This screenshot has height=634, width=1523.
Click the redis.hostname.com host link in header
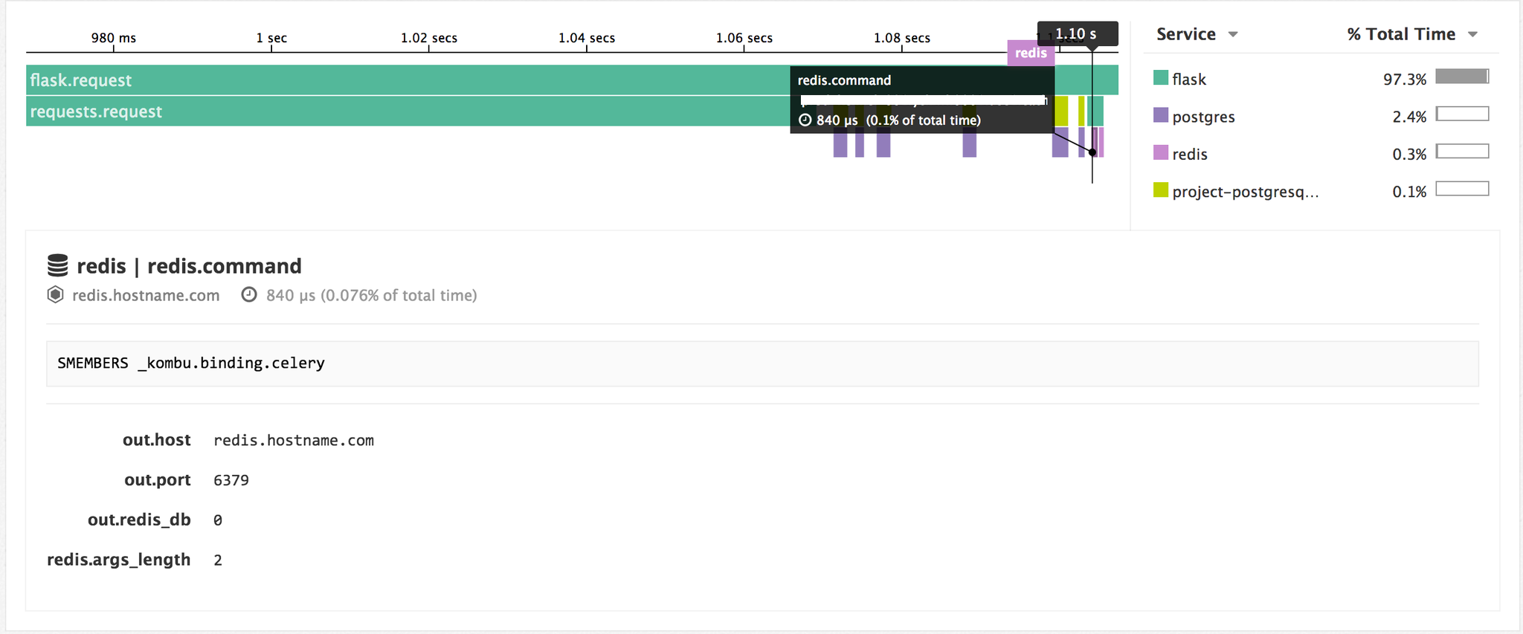pyautogui.click(x=146, y=295)
